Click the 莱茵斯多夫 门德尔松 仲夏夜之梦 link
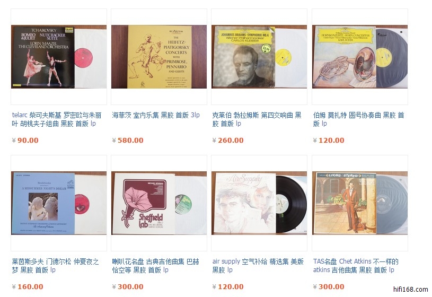The image size is (432, 297). click(x=55, y=266)
